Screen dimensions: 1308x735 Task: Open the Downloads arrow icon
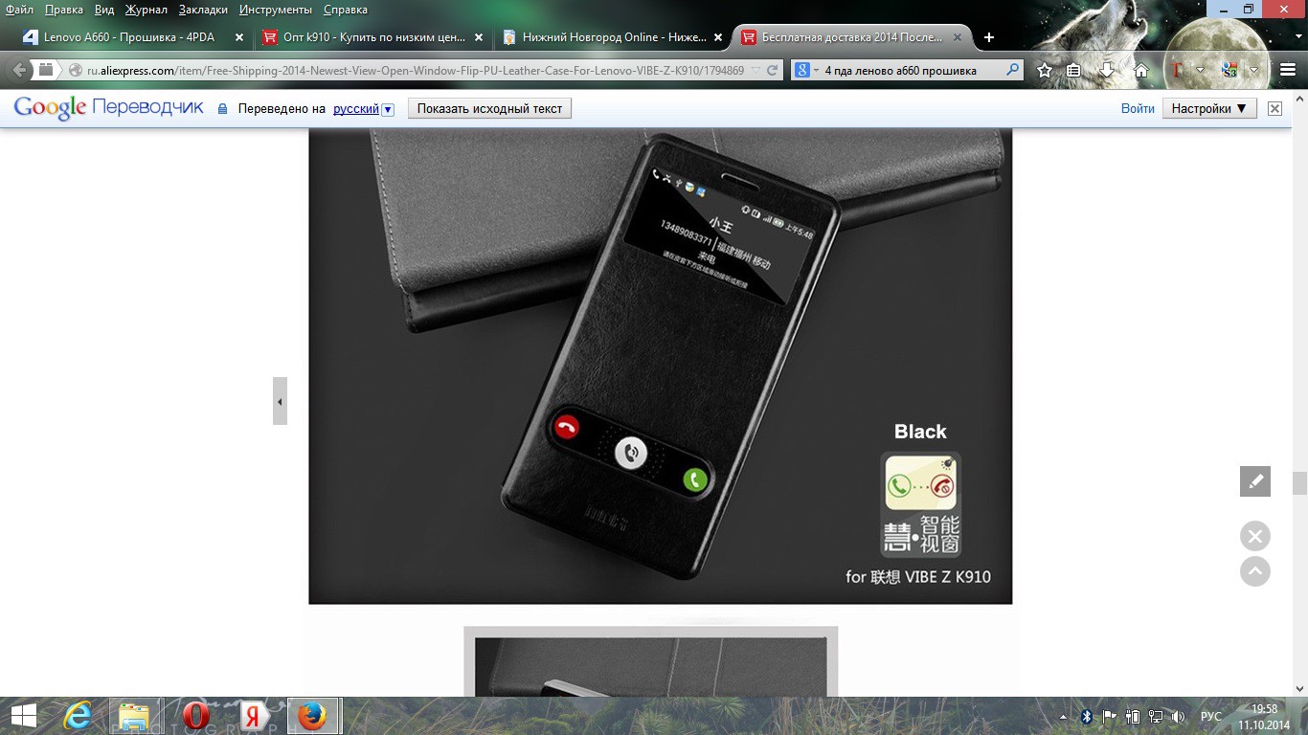point(1107,70)
